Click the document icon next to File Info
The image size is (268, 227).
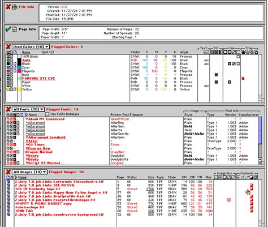[15, 7]
